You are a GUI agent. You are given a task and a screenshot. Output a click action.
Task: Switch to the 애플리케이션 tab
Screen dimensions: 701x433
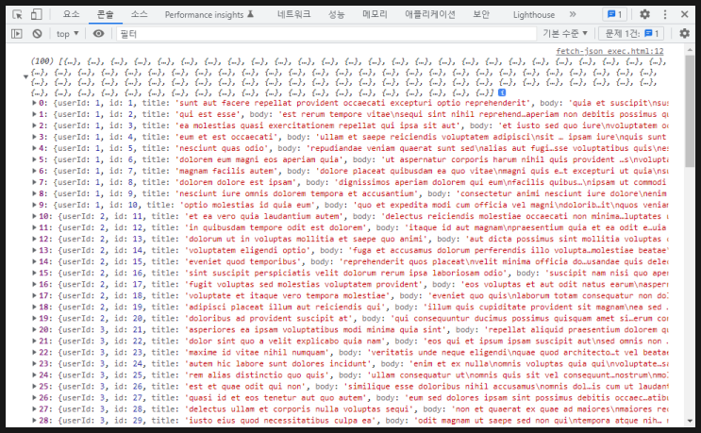click(x=430, y=14)
